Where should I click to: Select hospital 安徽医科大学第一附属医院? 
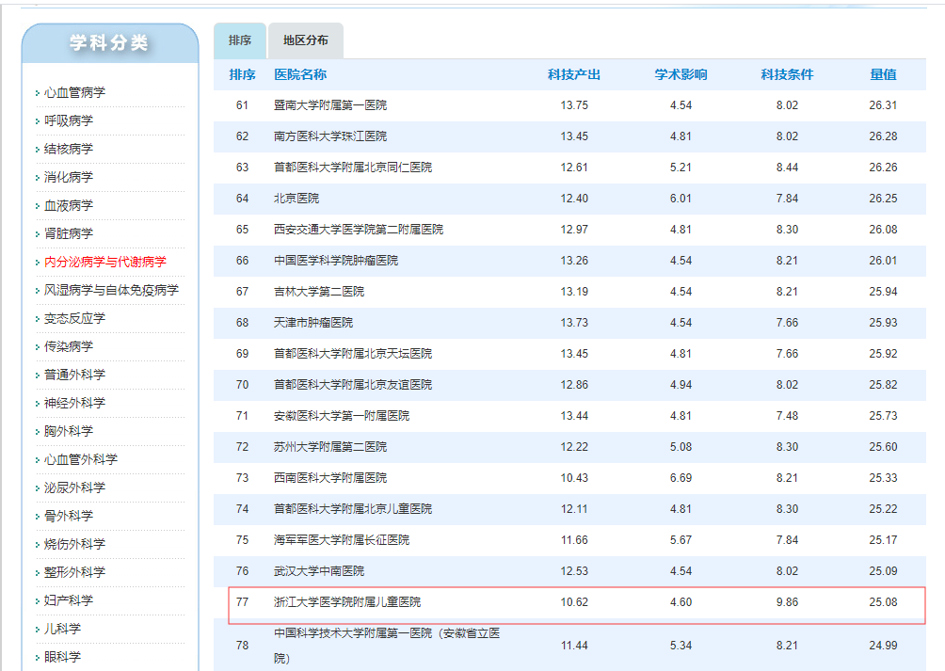coord(342,416)
